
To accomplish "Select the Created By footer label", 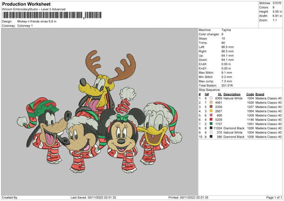I will [x=10, y=197].
